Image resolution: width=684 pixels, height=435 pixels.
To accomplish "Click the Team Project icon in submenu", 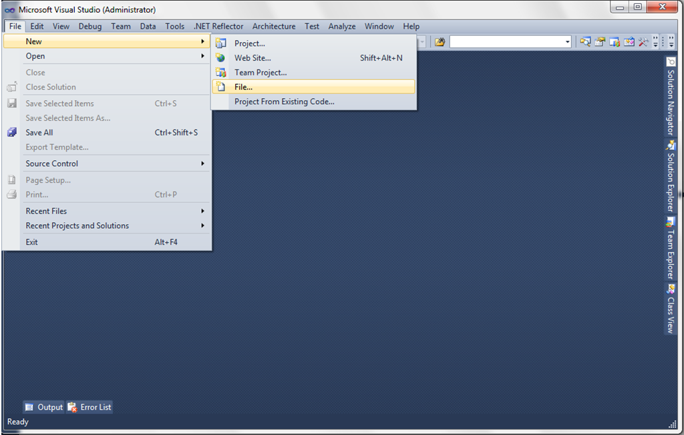I will click(220, 72).
